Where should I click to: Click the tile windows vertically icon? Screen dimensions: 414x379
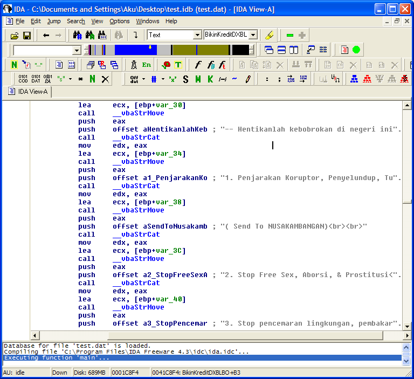294,50
